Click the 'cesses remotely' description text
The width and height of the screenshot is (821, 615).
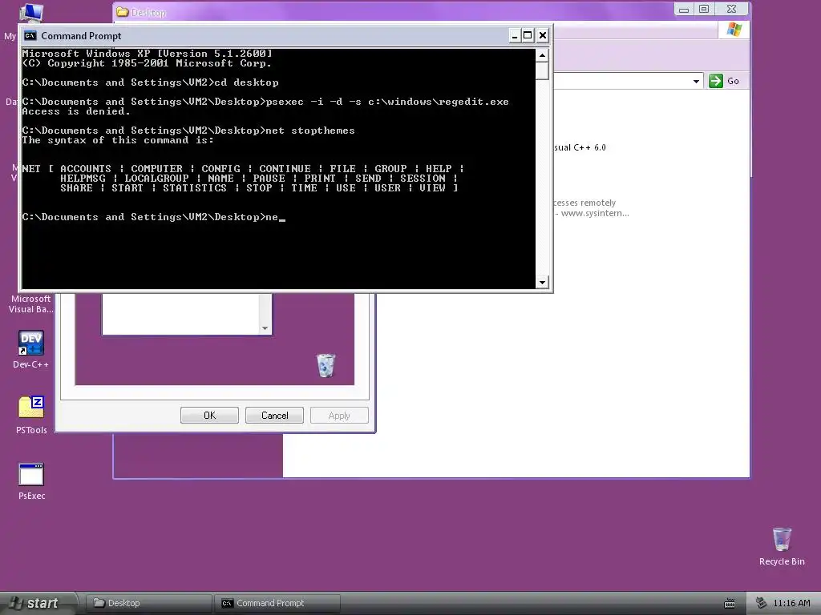click(x=584, y=203)
